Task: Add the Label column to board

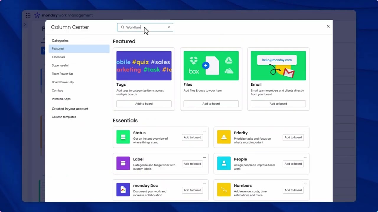Action: (192, 164)
